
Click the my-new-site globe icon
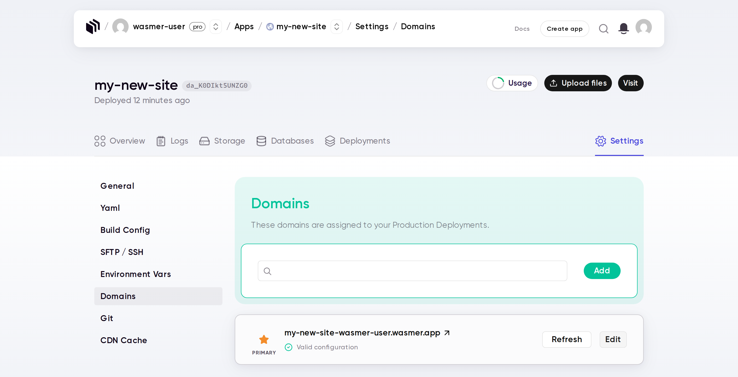(x=270, y=27)
